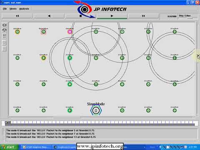The width and height of the screenshot is (200, 150).
Task: Select node 6 in the red square
Action: pos(44,32)
